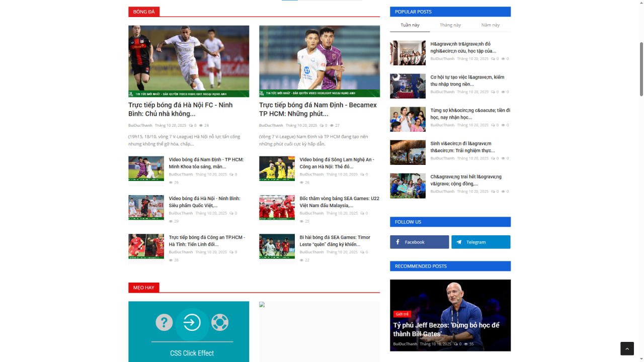Click the Giới trẻ category tag
Image resolution: width=644 pixels, height=362 pixels.
(402, 314)
